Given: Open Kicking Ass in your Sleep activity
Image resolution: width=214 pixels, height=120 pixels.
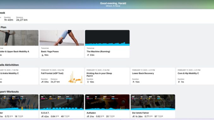Looking at the screenshot, I should [x=107, y=76].
